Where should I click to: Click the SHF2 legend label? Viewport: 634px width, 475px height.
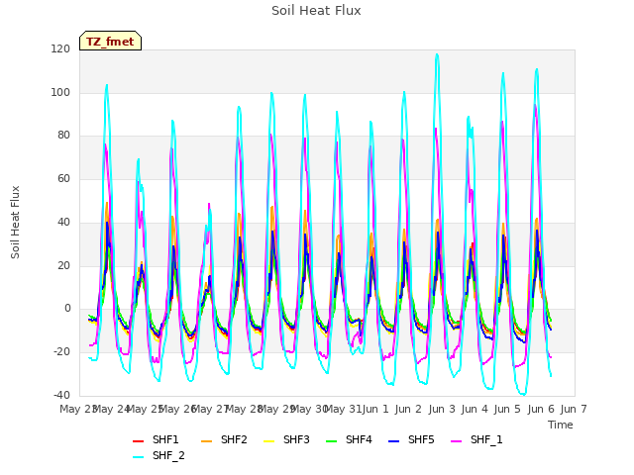click(234, 439)
